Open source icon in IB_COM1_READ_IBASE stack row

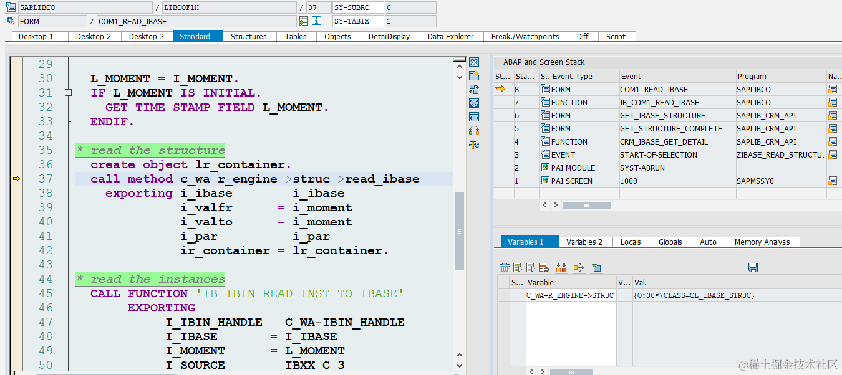point(832,103)
